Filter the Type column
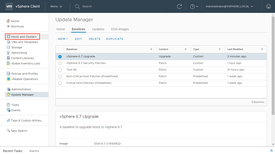Viewport: 275px width, 154px height. (x=220, y=50)
